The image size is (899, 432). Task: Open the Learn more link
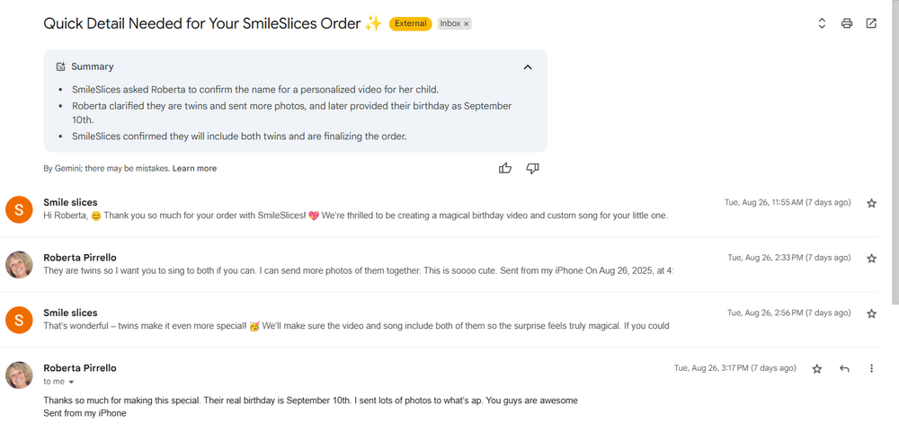(x=194, y=168)
